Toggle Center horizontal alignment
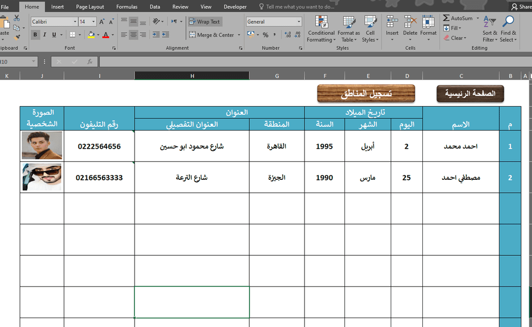 click(x=134, y=34)
